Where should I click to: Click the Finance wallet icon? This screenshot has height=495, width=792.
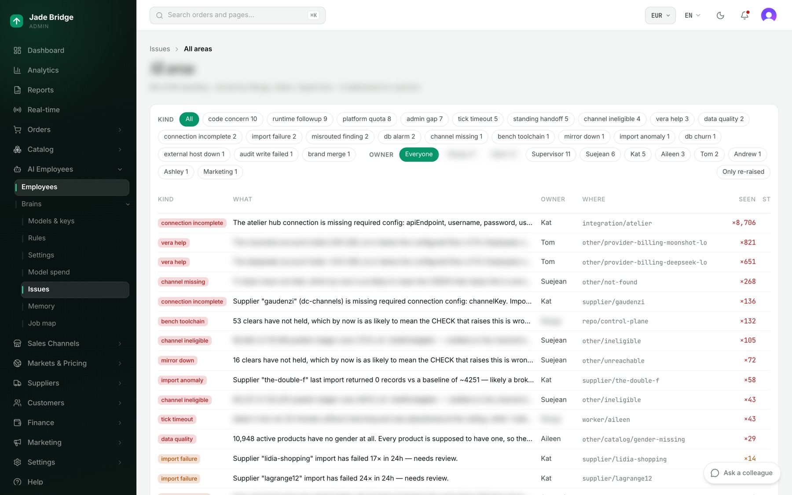point(18,423)
